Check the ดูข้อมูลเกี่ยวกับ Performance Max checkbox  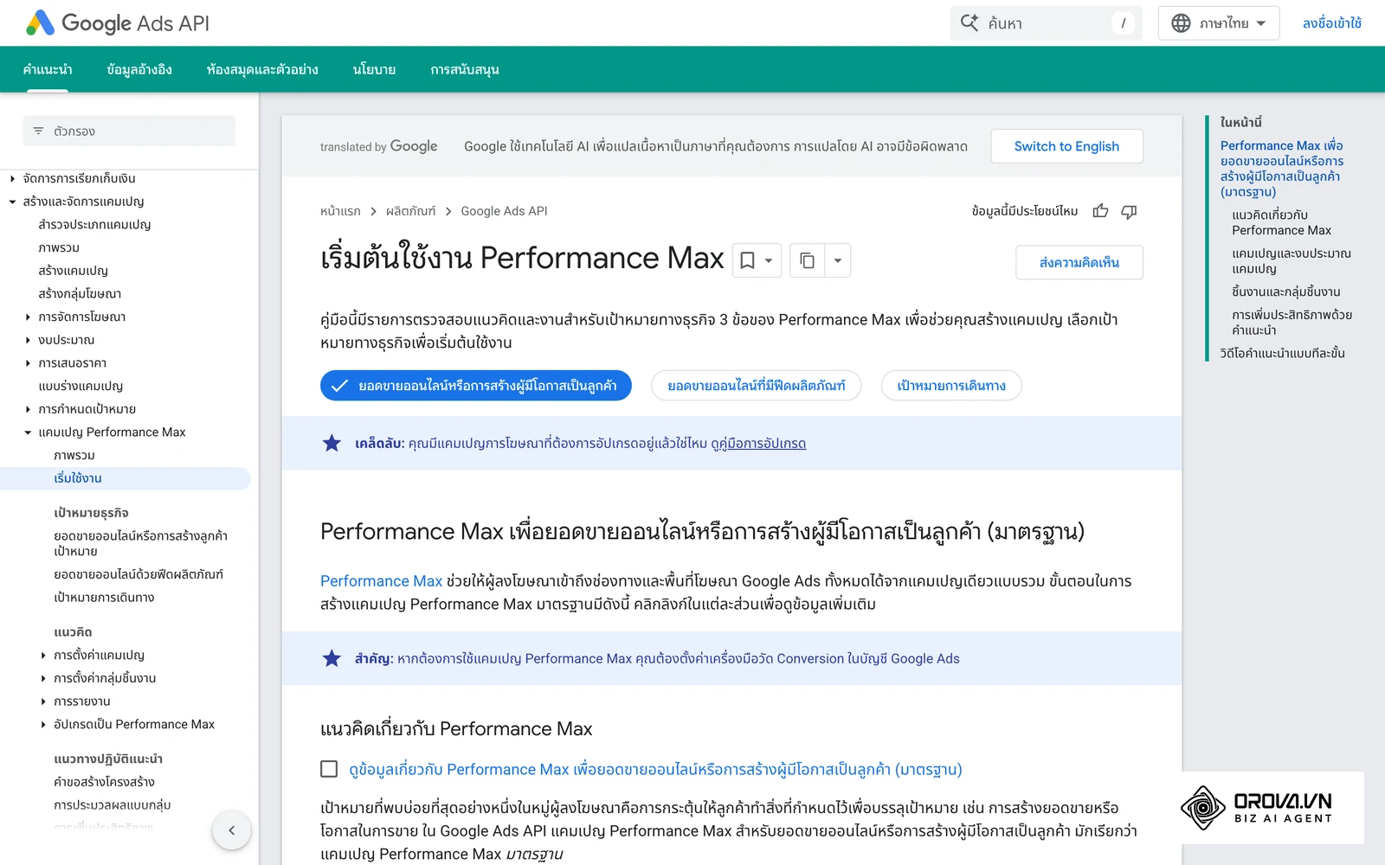pyautogui.click(x=329, y=769)
